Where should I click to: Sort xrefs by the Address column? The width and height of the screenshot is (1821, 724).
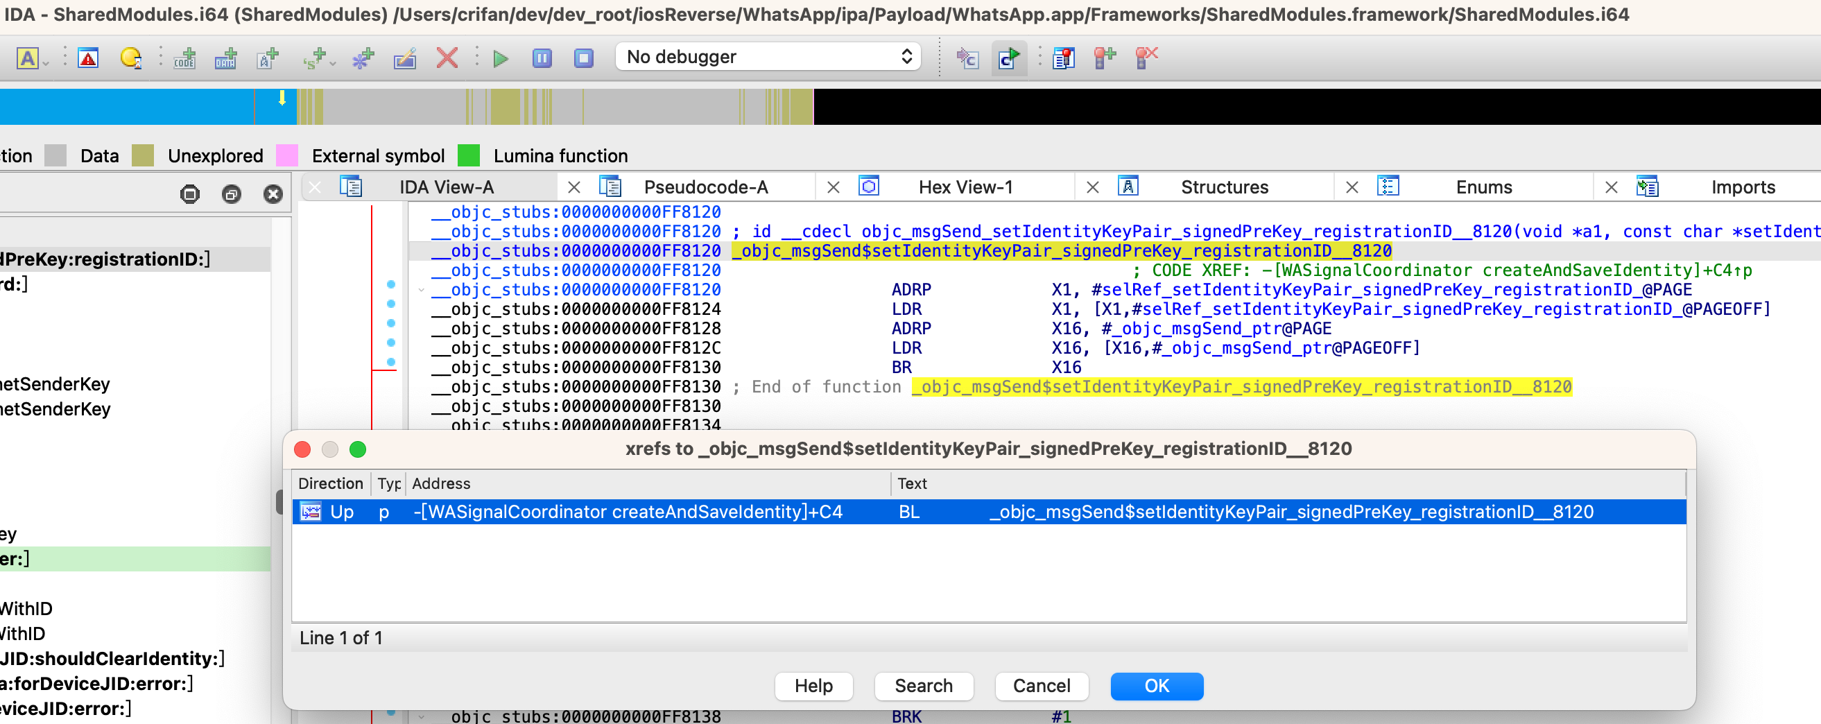648,483
